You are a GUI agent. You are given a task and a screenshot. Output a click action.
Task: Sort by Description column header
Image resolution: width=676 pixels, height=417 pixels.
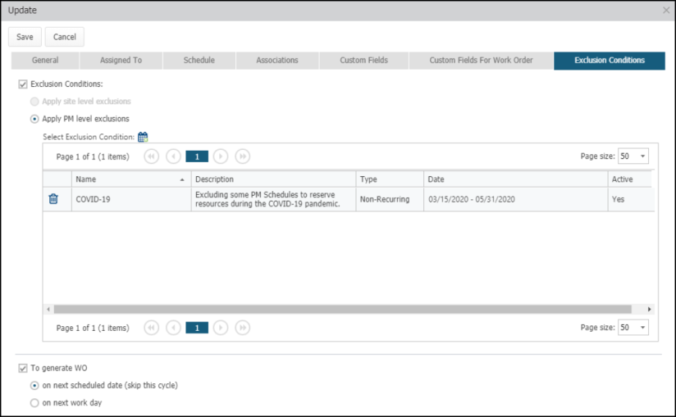tap(273, 179)
